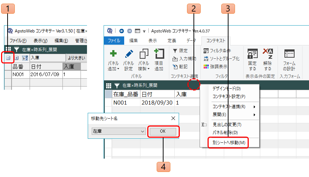Switch to the 表示 ribbon tab
Screen dimensions: 309x177
[153, 41]
